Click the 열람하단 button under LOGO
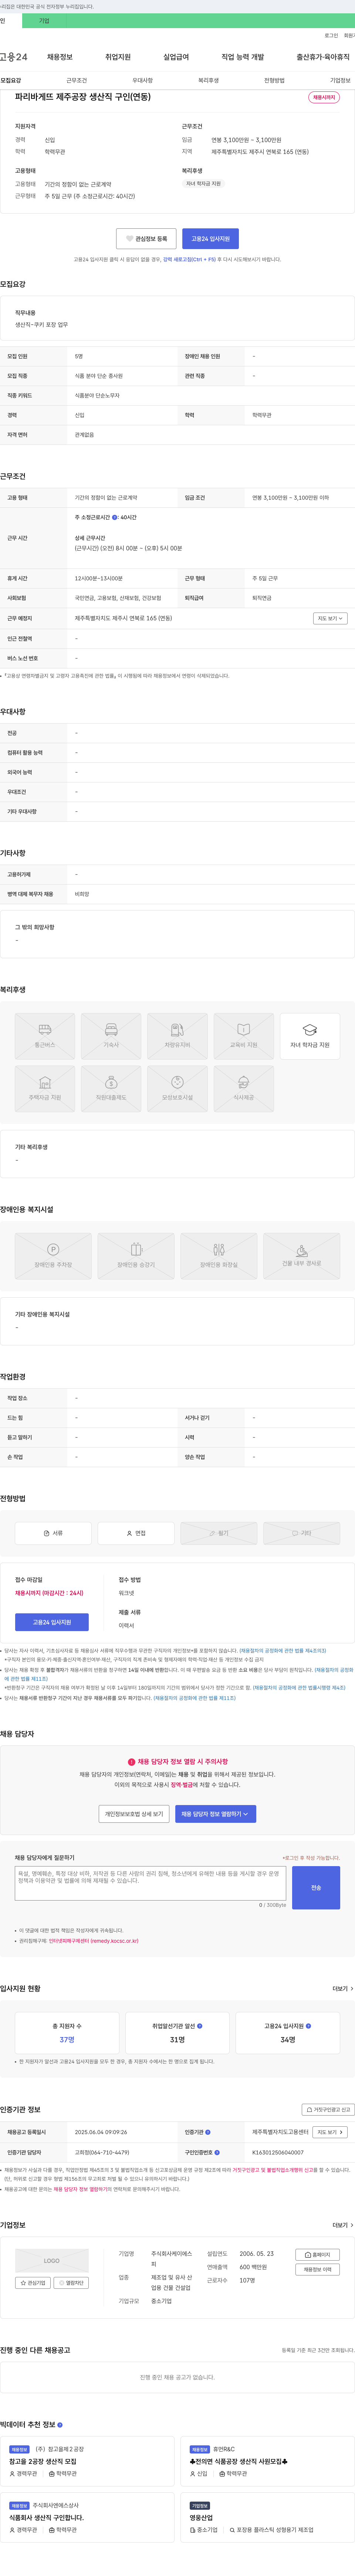The width and height of the screenshot is (355, 2576). coord(71,2283)
